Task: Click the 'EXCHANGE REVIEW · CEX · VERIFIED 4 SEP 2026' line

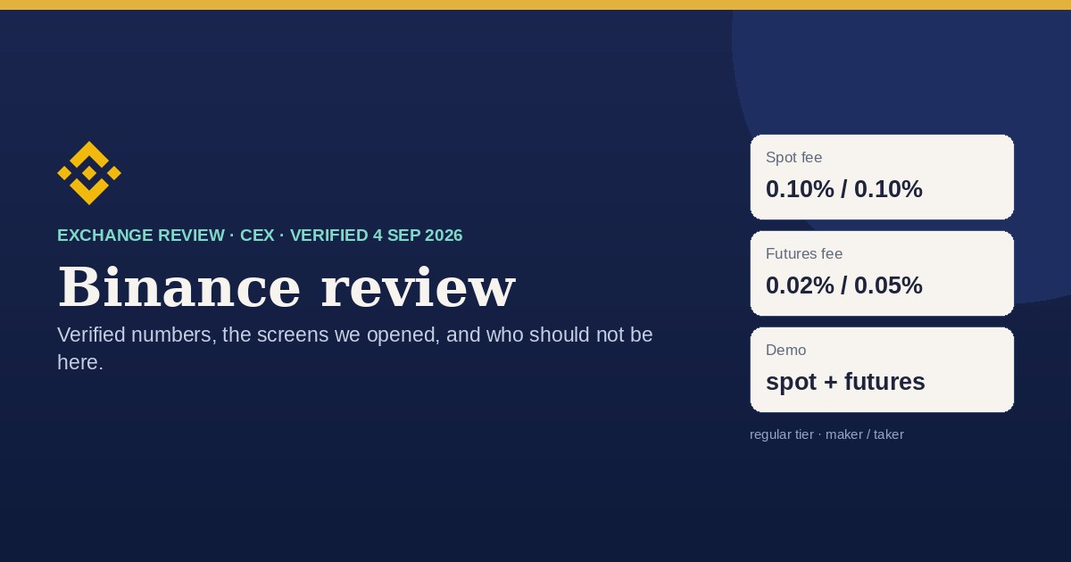Action: 260,236
